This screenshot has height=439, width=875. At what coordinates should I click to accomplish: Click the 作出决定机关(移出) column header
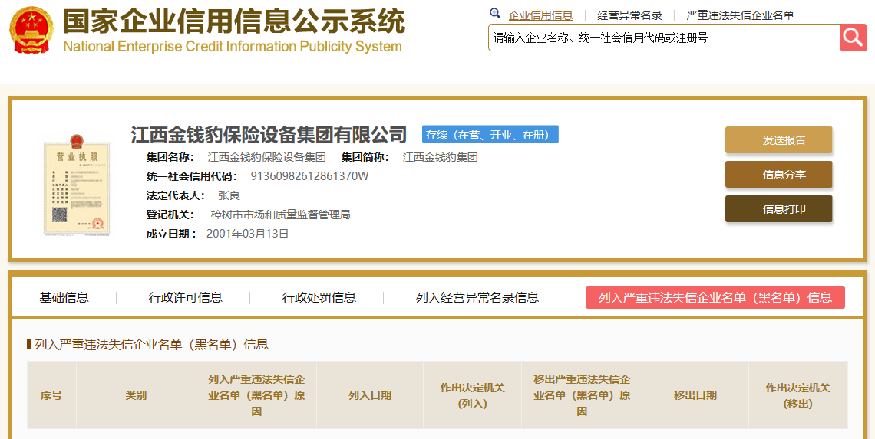(798, 395)
